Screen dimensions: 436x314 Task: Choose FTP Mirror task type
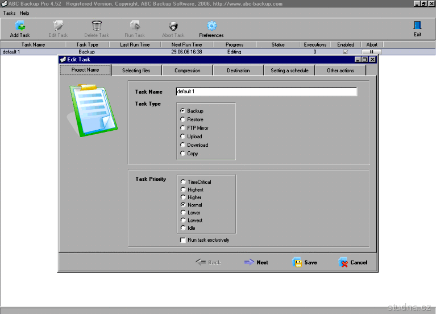point(182,128)
